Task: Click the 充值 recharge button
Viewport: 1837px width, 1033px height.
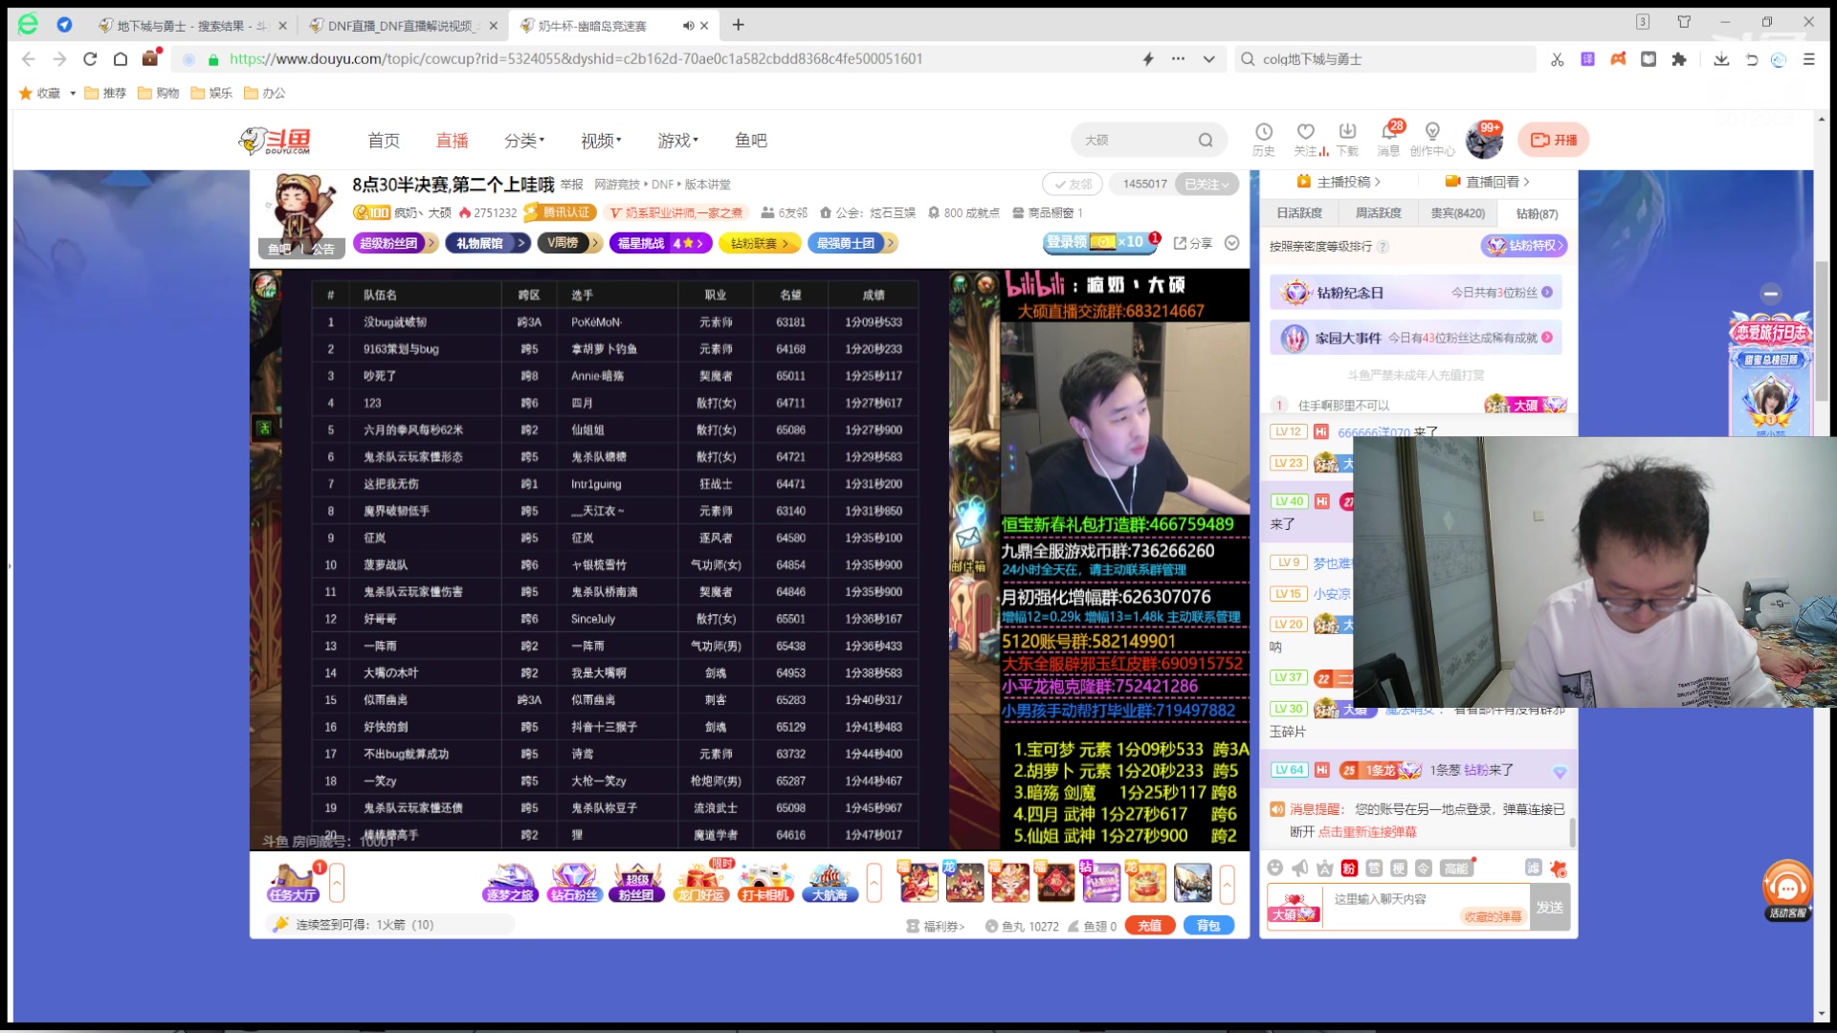Action: tap(1150, 925)
